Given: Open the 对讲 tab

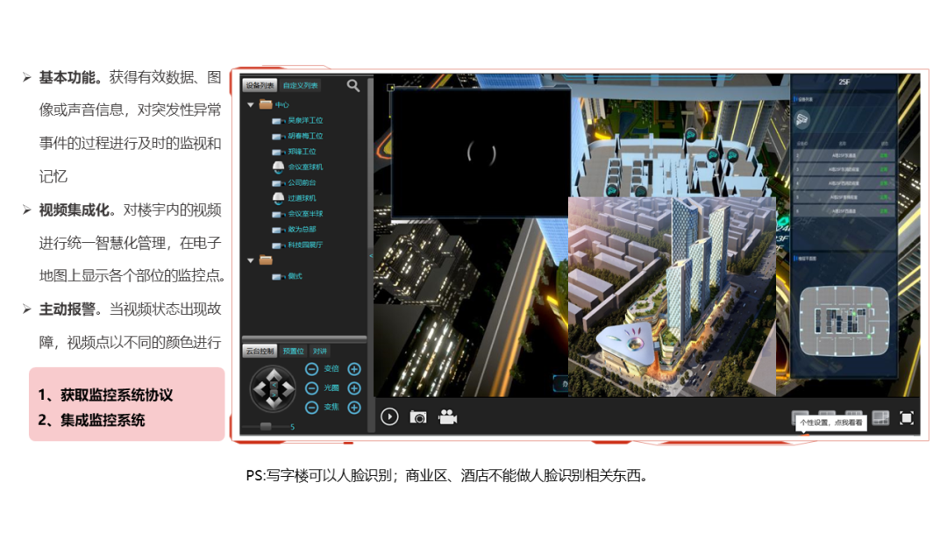Looking at the screenshot, I should click(x=320, y=352).
